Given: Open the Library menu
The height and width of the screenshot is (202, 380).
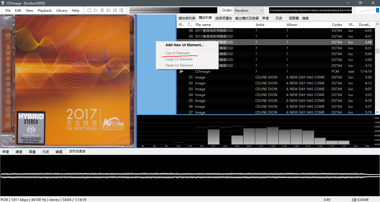Looking at the screenshot, I should pyautogui.click(x=61, y=10).
